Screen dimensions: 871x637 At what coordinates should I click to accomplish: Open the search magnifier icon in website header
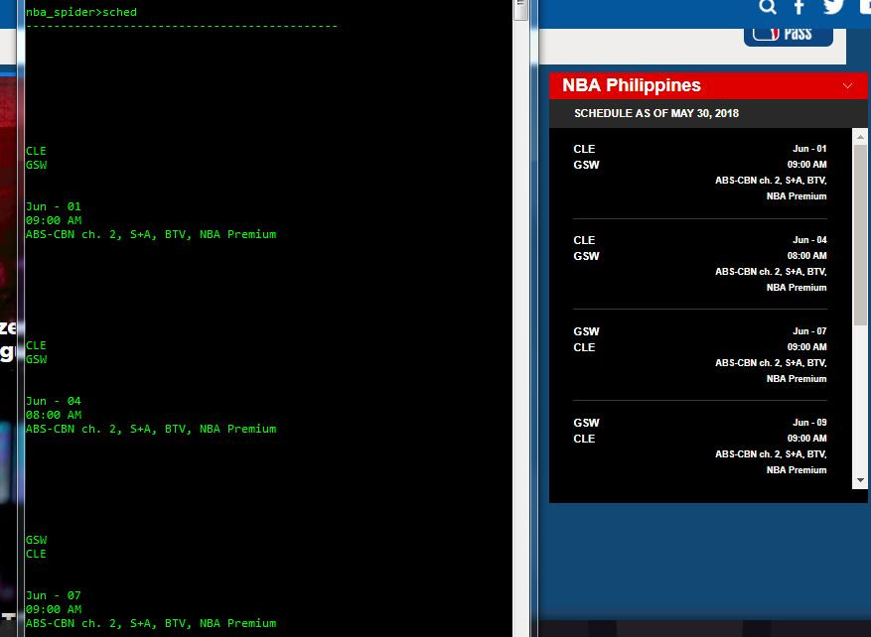pyautogui.click(x=768, y=7)
